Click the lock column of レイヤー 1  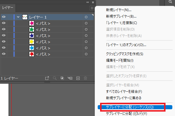10,17
